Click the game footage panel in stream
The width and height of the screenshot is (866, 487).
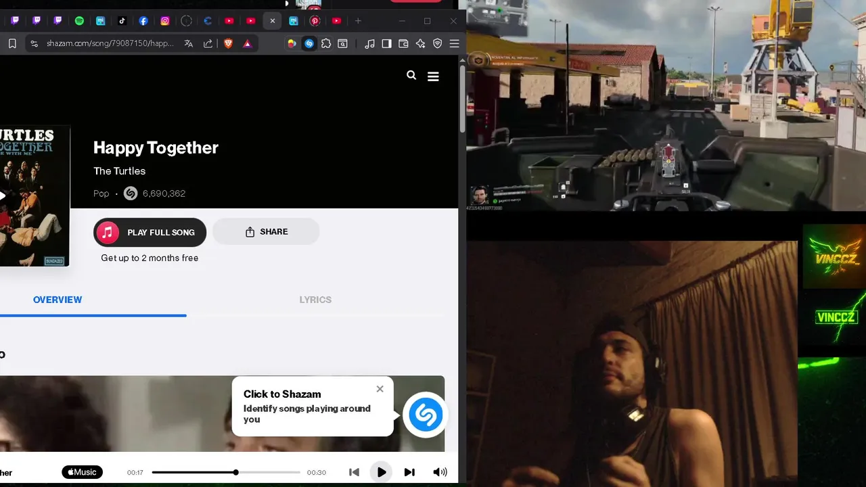(666, 105)
